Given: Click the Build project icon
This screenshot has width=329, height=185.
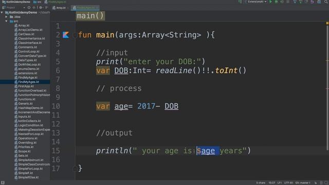Looking at the screenshot, I should (240, 2).
